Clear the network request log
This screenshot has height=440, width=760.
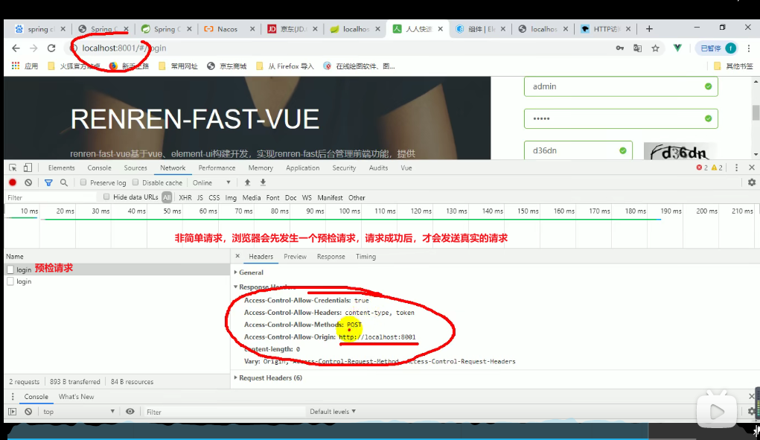tap(28, 182)
